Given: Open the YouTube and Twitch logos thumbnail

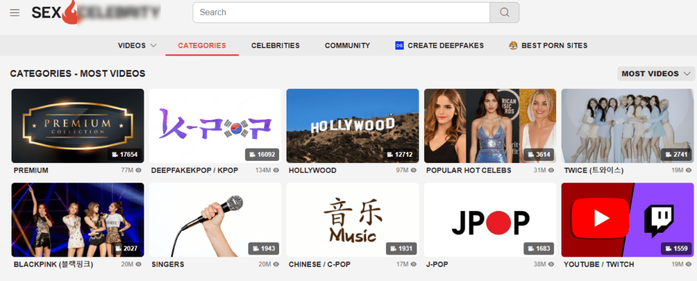Looking at the screenshot, I should (x=627, y=220).
